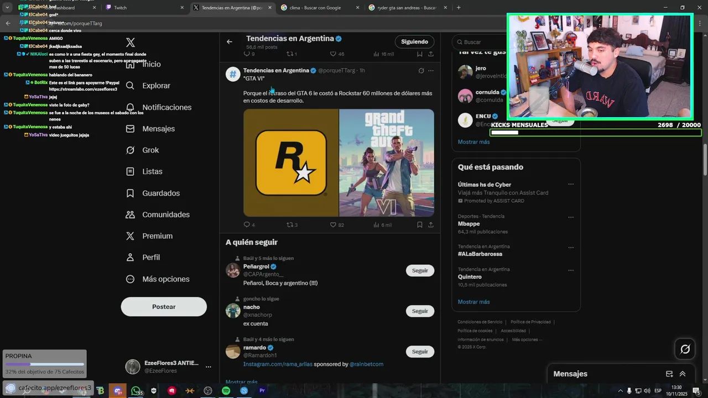Repost the GTA VI post
708x398 pixels.
292,225
